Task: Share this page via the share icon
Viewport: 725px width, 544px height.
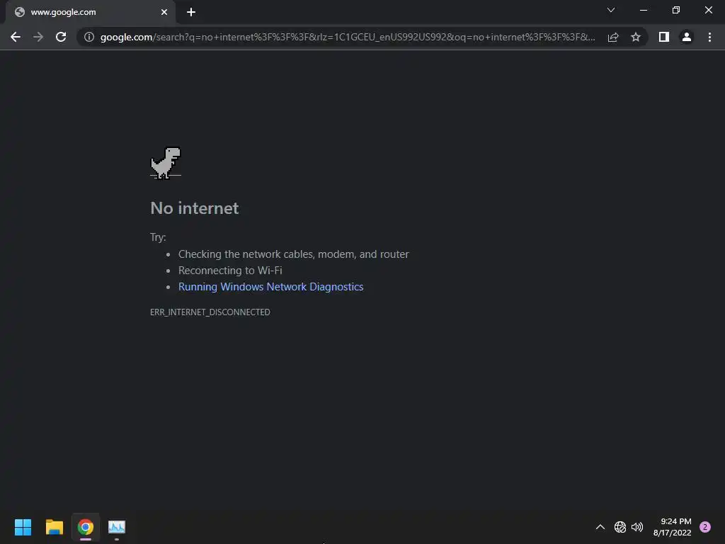Action: pos(613,37)
